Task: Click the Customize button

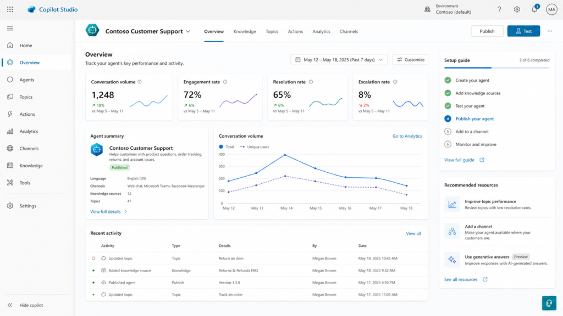Action: tap(410, 60)
